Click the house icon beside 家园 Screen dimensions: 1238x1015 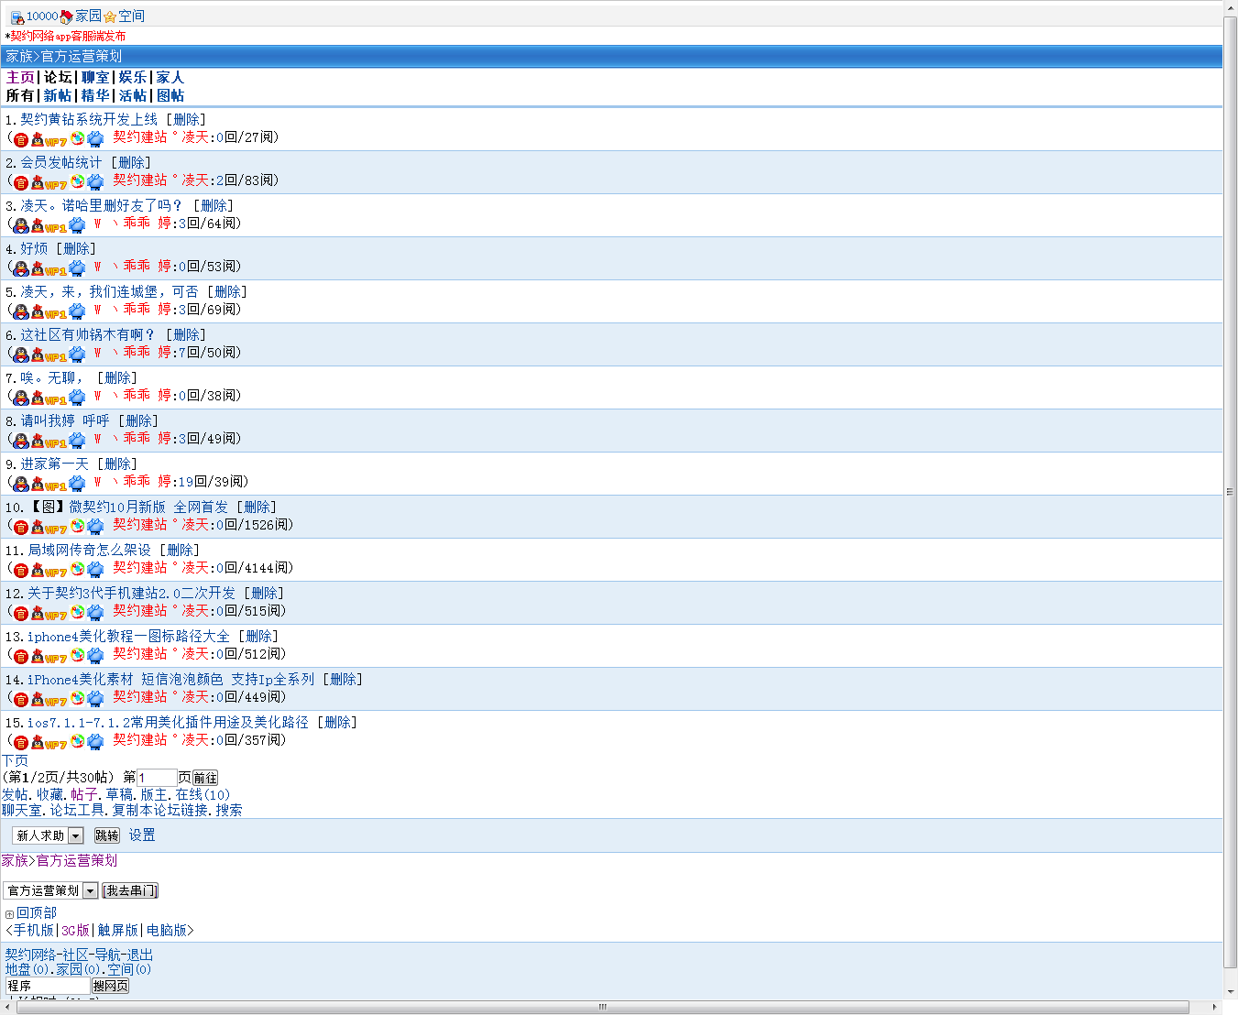[66, 16]
